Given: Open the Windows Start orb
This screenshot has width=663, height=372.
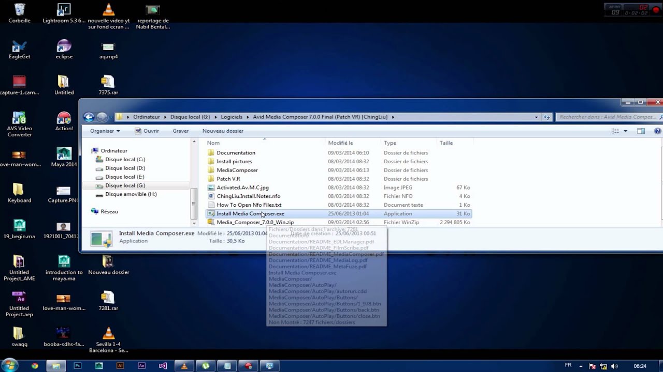Looking at the screenshot, I should [x=9, y=365].
